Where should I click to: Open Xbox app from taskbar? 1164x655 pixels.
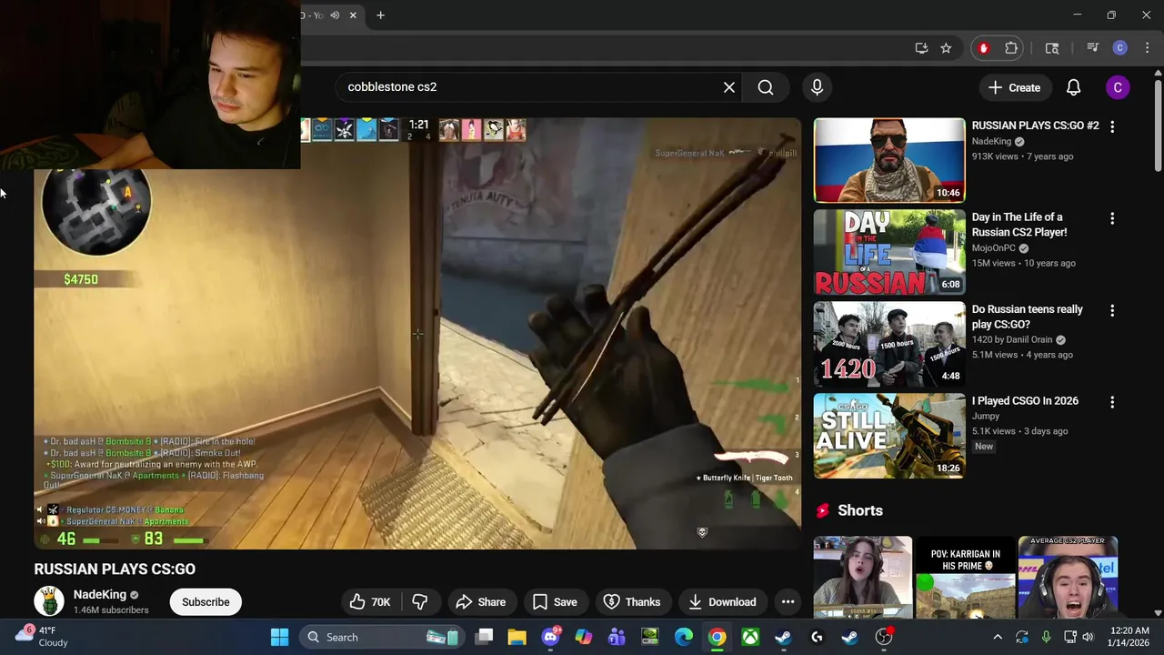point(750,637)
